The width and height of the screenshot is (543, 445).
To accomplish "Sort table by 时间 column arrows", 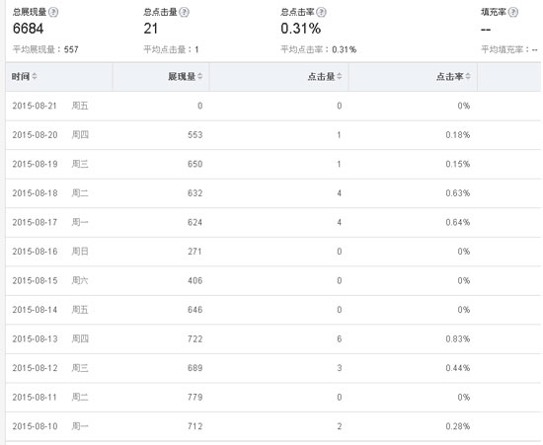I will pos(35,76).
